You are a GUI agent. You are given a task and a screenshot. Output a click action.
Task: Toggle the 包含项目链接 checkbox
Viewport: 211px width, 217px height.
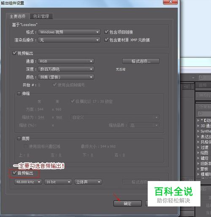[x=106, y=32]
